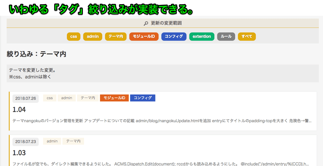Viewport: 323px width, 166px height.
Task: Show all entries with すべて tag
Action: pos(247,37)
